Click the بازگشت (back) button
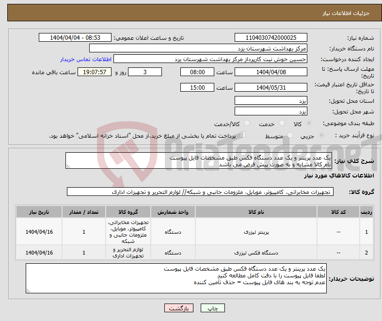The width and height of the screenshot is (382, 321). [179, 308]
